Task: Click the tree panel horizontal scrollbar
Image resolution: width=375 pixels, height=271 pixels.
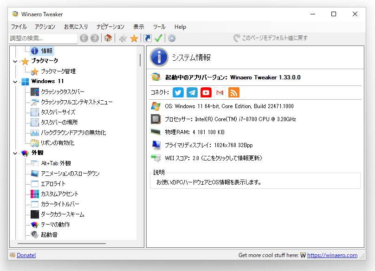Action: click(x=62, y=244)
